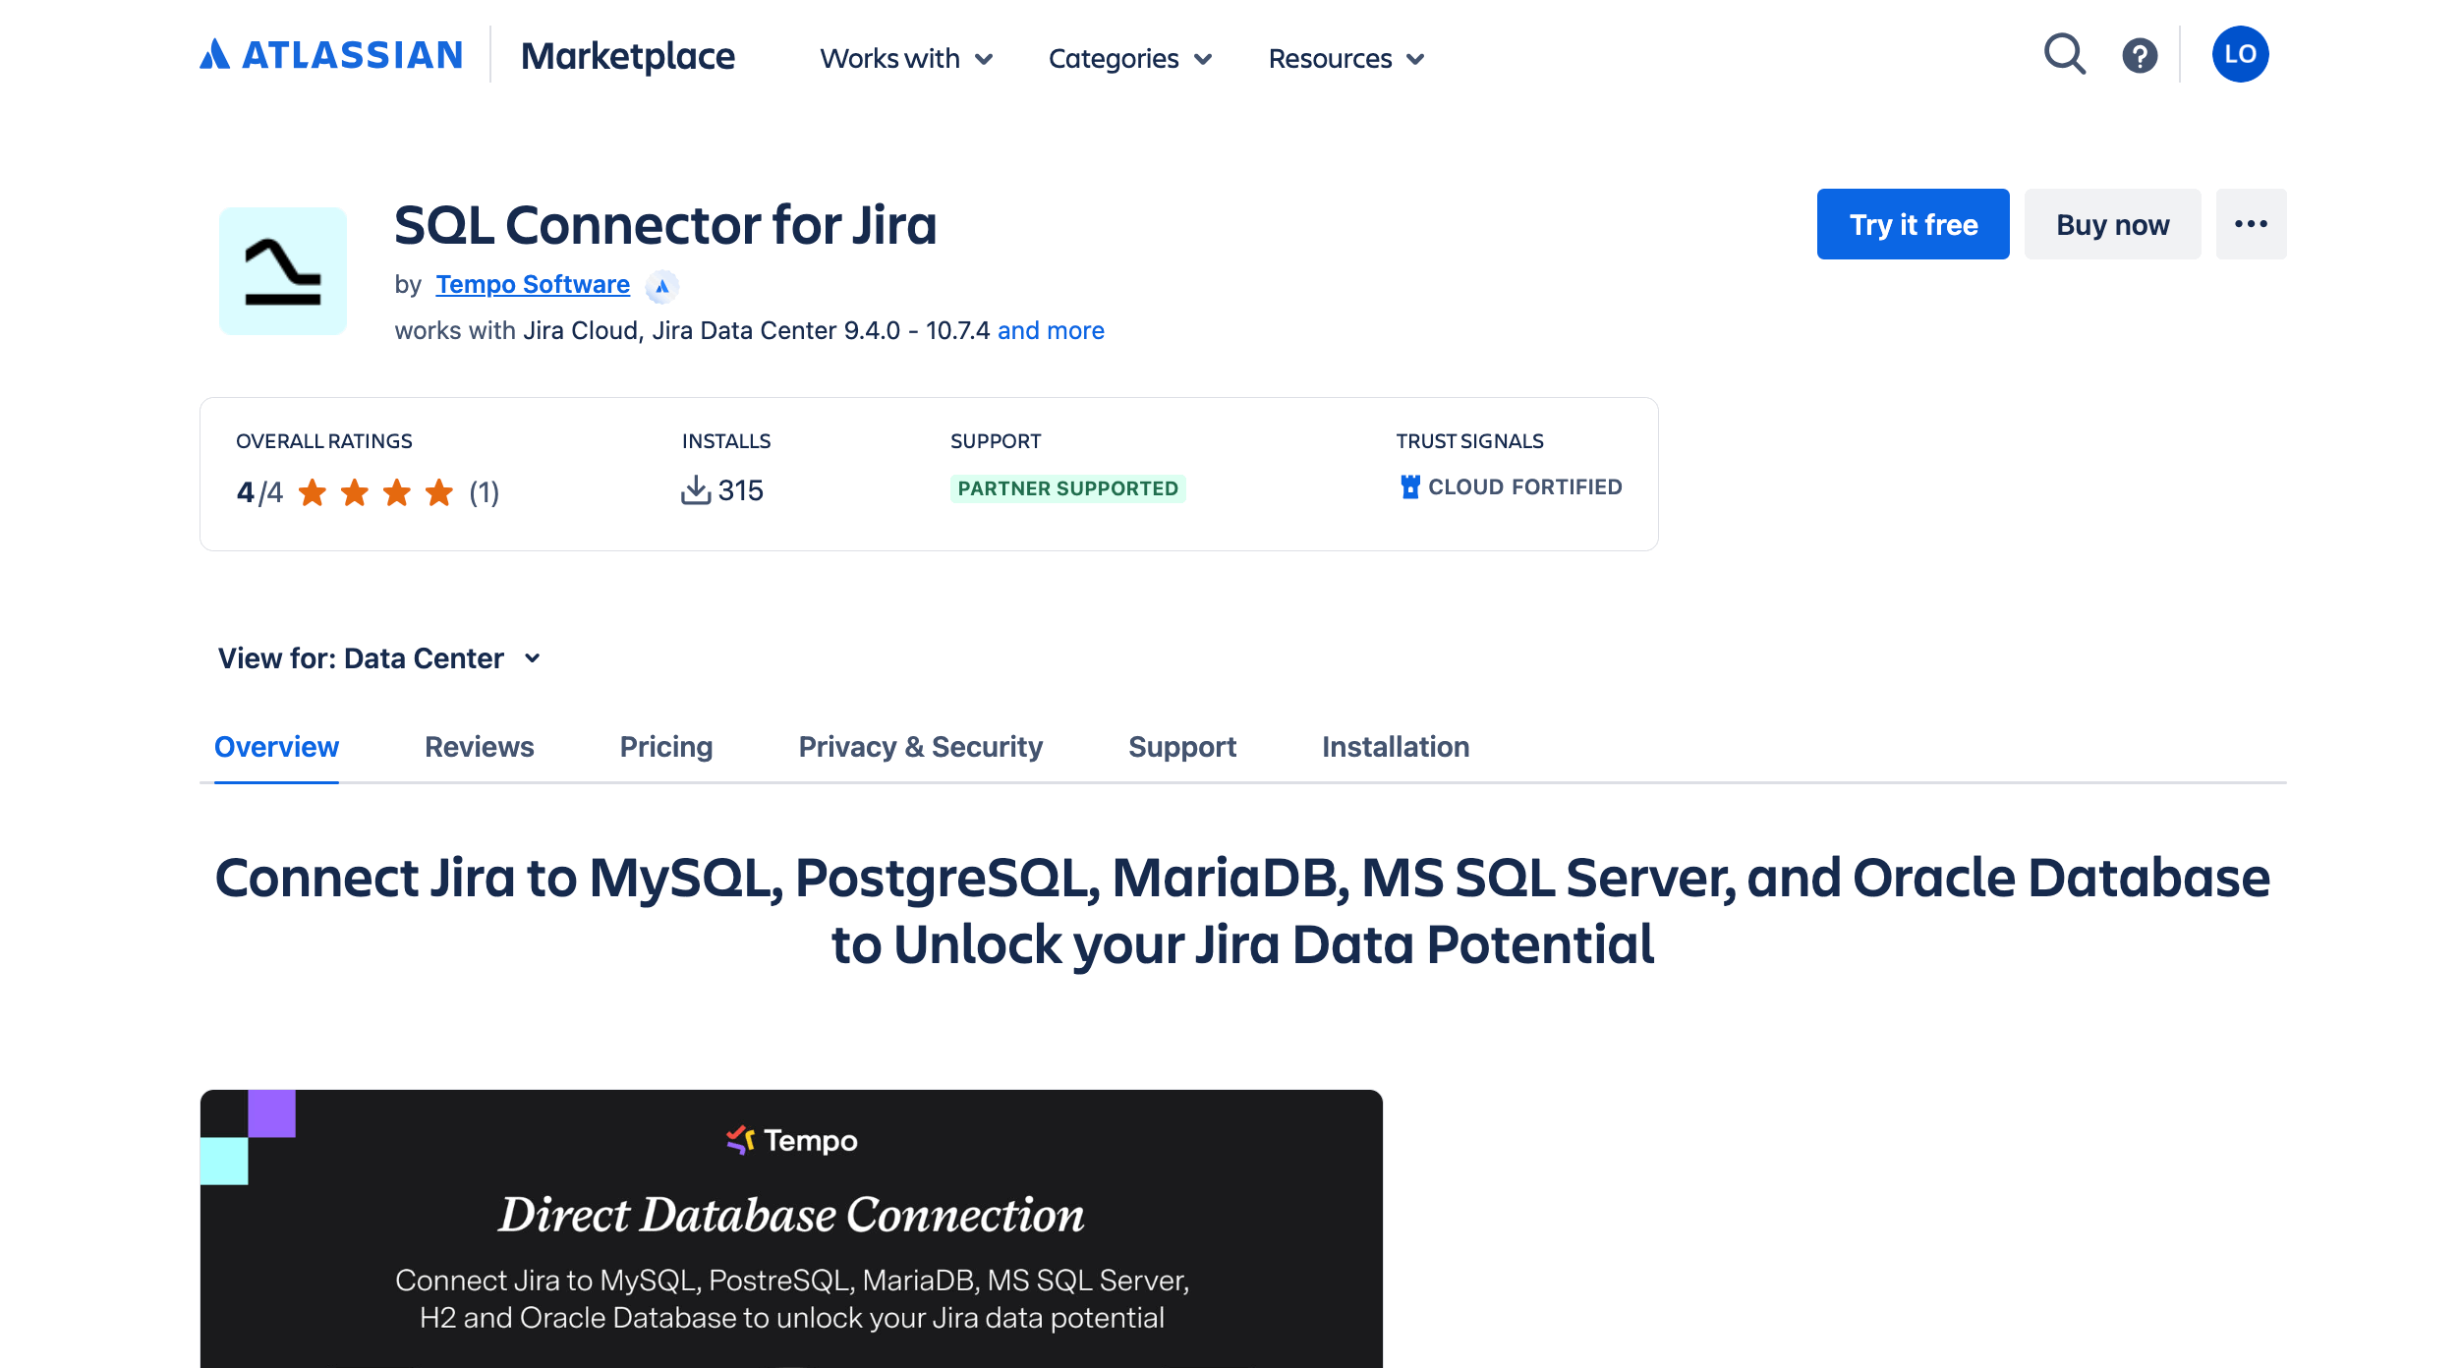
Task: Open the more options ellipsis menu
Action: point(2251,224)
